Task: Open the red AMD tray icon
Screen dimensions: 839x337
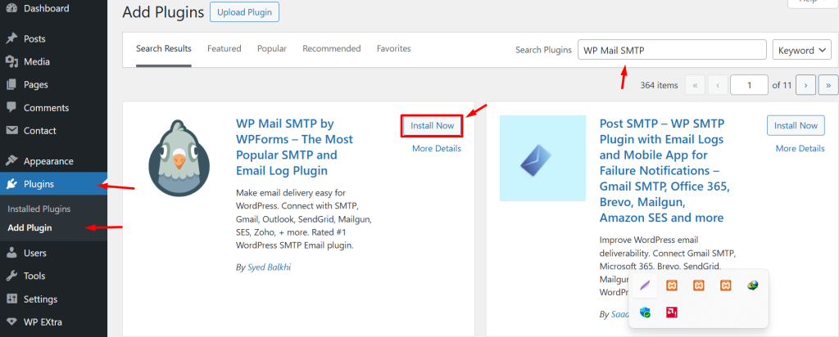Action: click(672, 312)
